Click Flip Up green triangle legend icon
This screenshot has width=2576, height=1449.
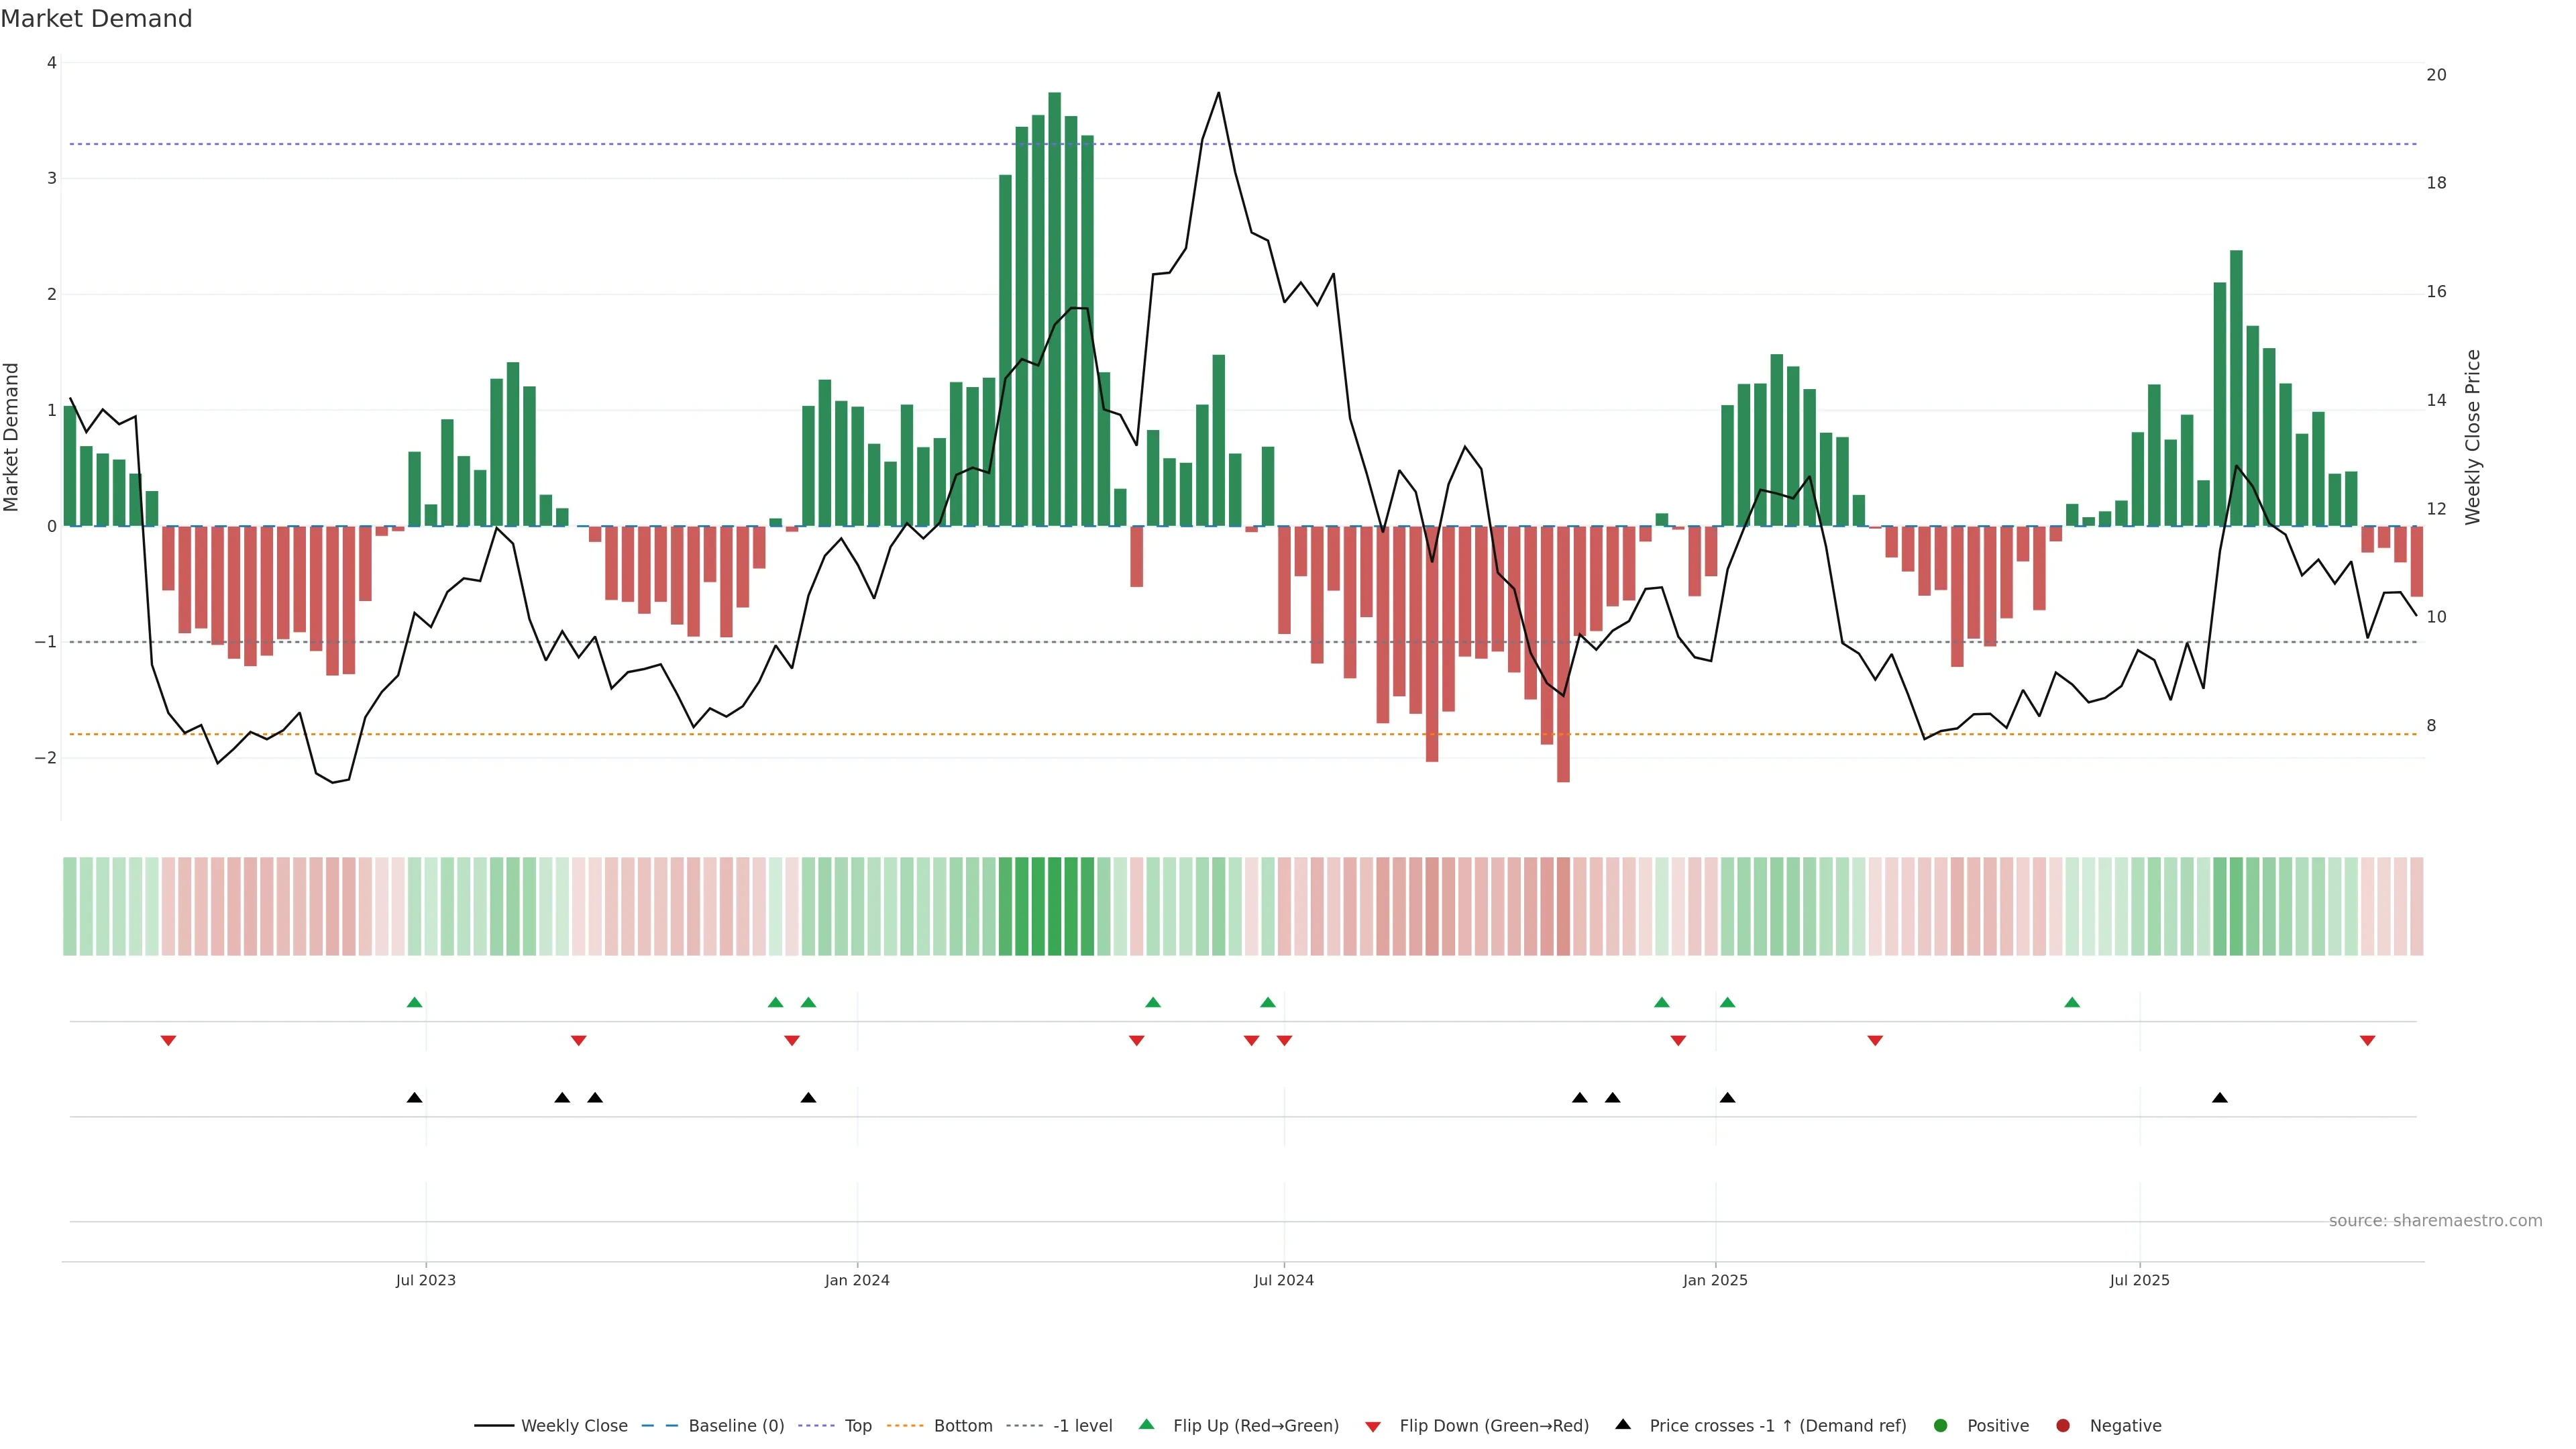coord(1147,1425)
